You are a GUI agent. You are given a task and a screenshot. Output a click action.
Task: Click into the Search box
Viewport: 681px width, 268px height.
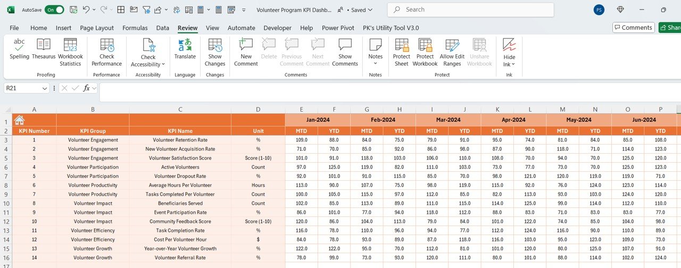(x=470, y=10)
